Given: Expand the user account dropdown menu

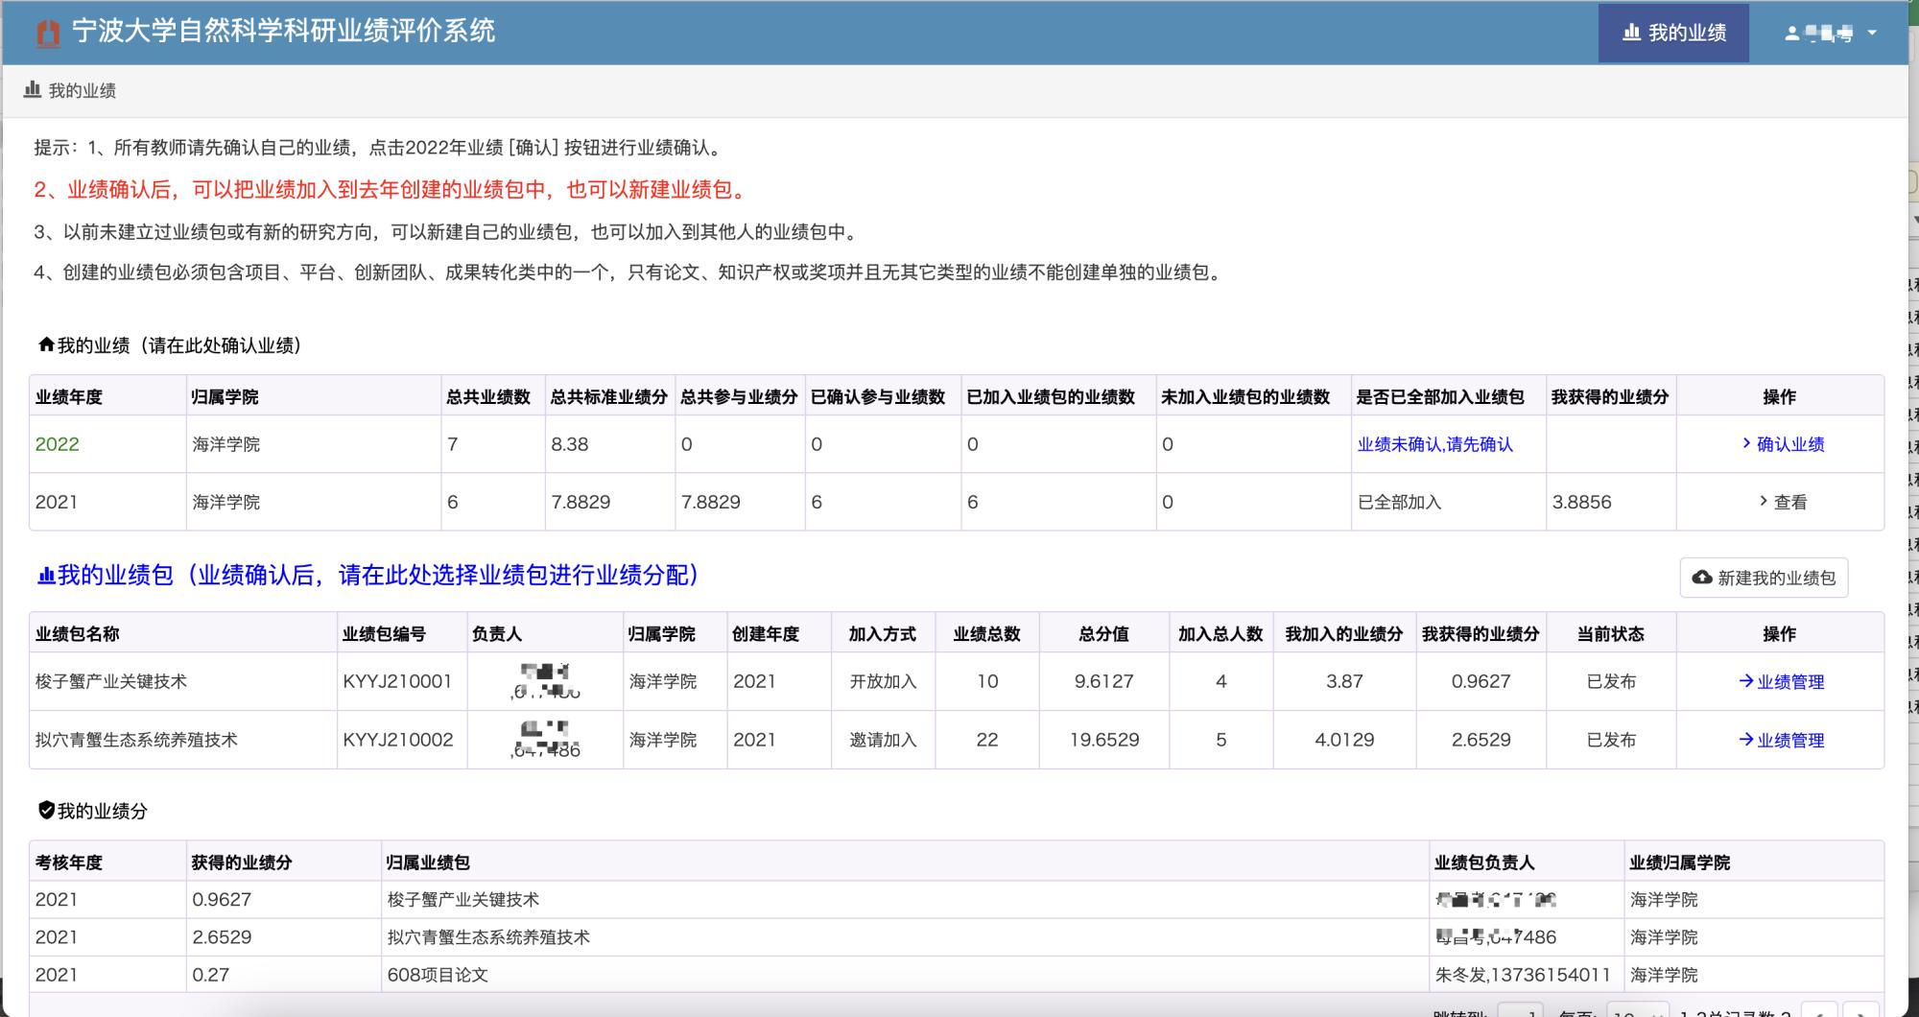Looking at the screenshot, I should pos(1830,33).
